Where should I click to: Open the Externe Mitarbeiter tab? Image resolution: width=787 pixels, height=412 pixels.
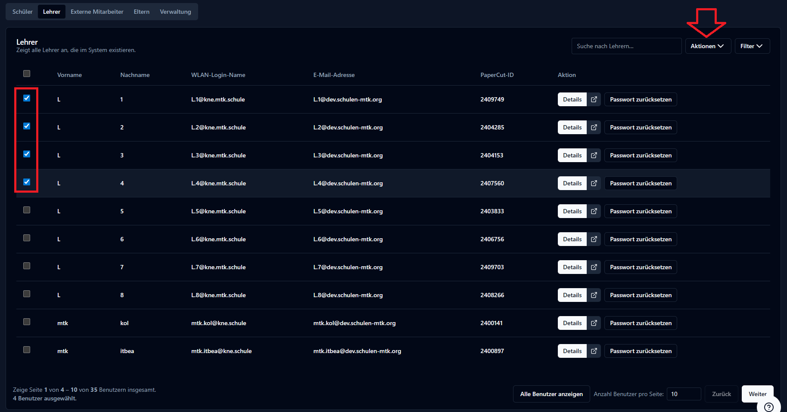(x=97, y=12)
